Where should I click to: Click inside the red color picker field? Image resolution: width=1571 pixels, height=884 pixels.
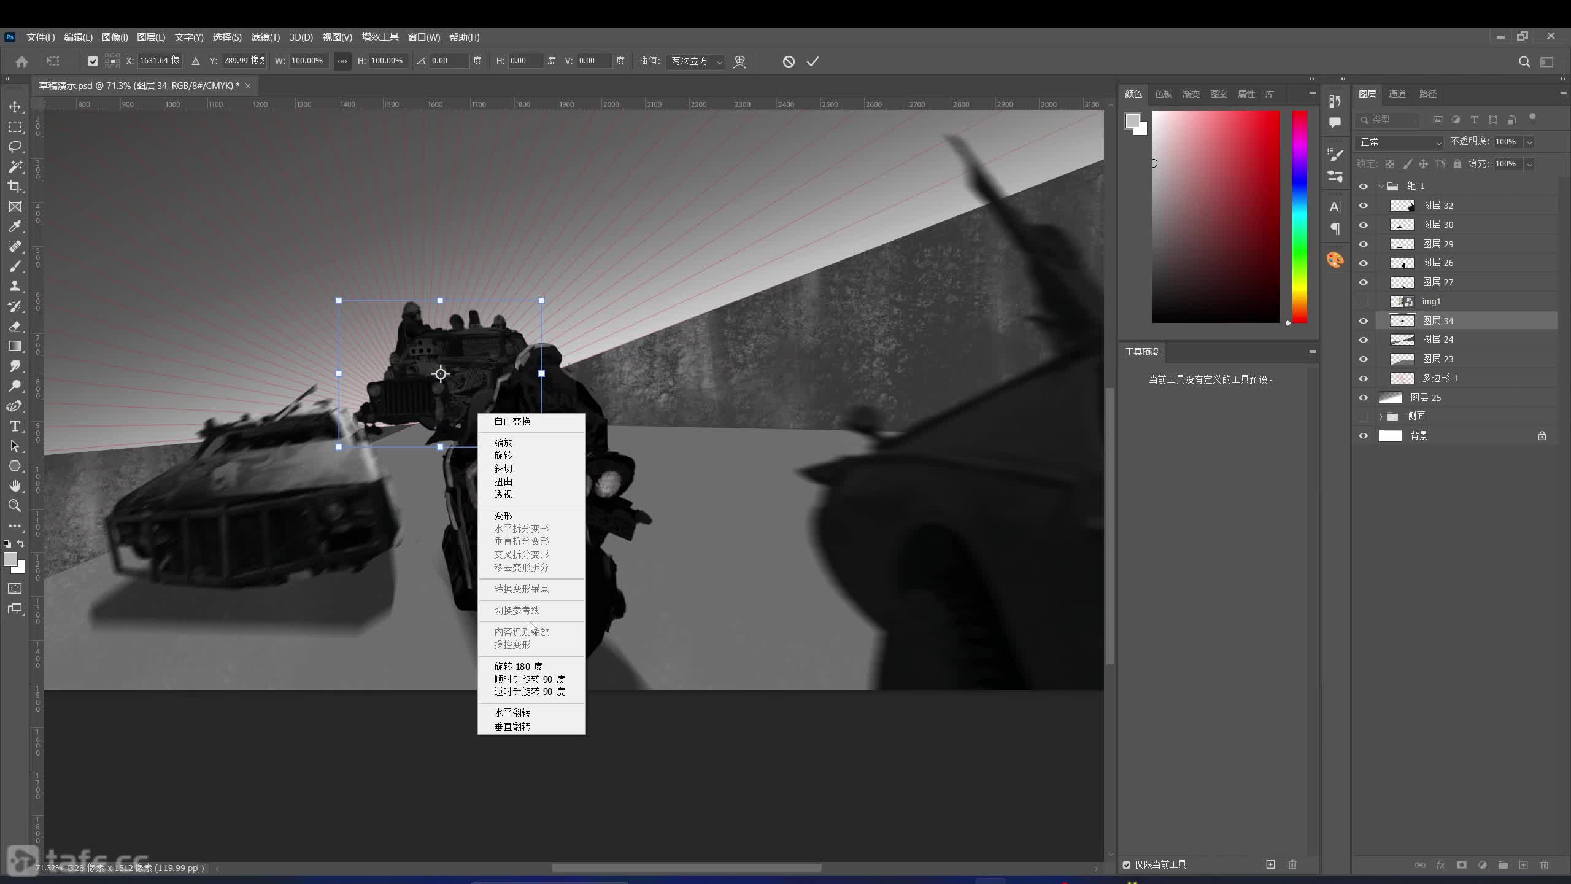(x=1216, y=216)
